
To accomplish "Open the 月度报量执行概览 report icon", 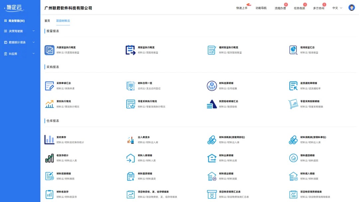I will point(49,50).
